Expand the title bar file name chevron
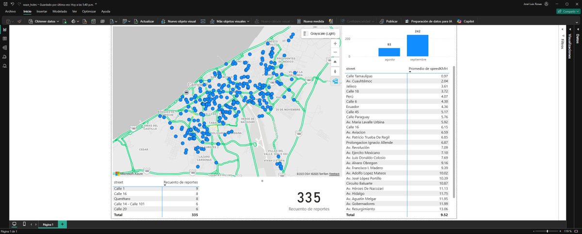Screen dimensions: 582x234 [x=96, y=4]
